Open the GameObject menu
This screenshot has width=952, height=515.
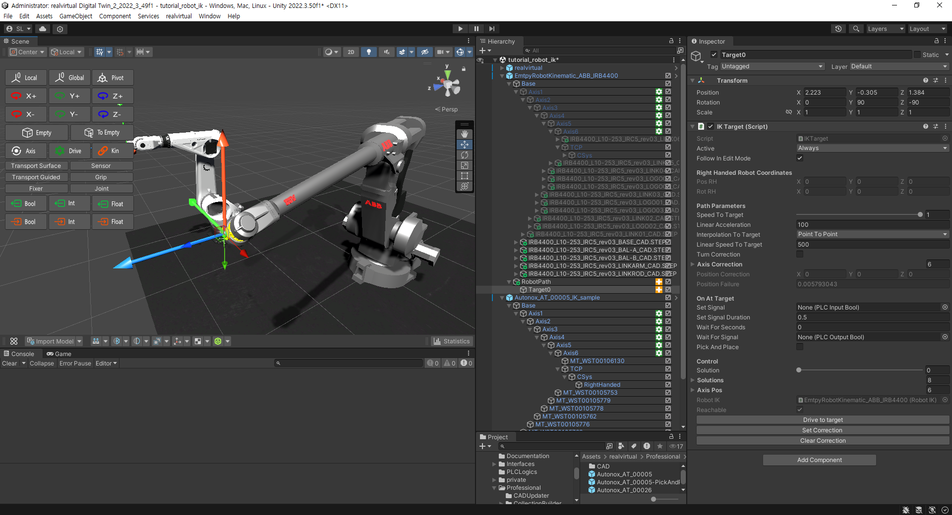pos(76,16)
